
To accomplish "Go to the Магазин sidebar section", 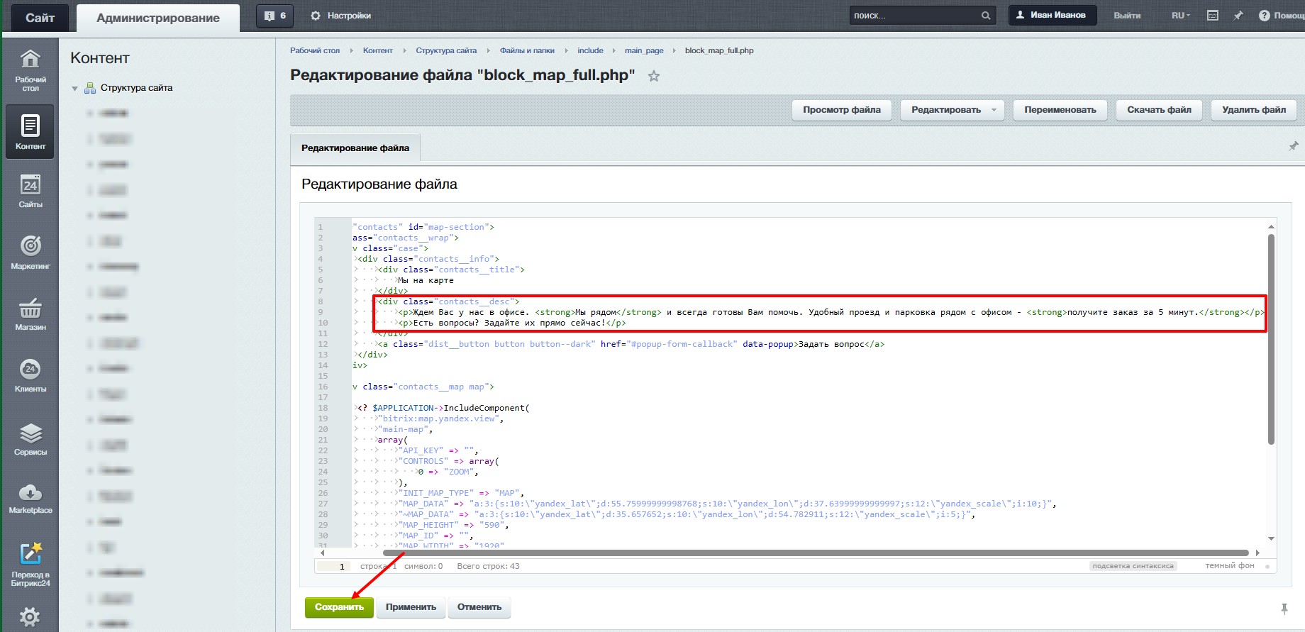I will pos(30,314).
